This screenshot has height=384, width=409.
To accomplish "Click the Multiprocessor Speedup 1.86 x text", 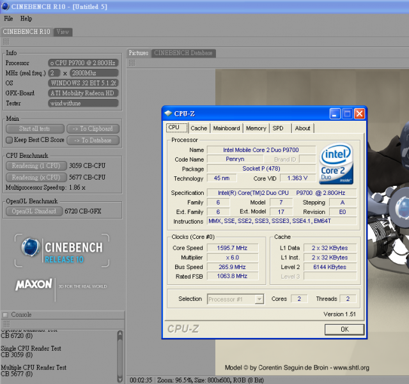I will click(45, 188).
